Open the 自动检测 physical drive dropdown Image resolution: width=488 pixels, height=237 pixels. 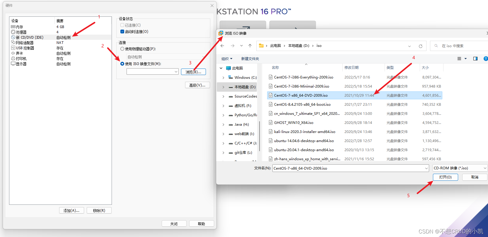(204, 57)
